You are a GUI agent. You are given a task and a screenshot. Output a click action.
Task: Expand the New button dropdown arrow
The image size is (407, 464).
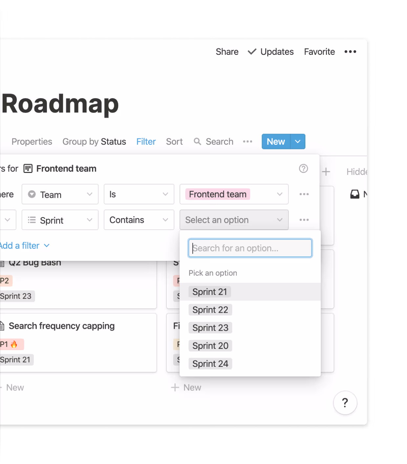[298, 142]
